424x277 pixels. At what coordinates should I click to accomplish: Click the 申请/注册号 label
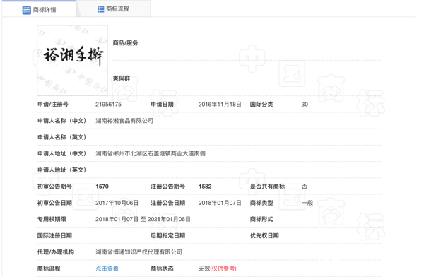tap(53, 105)
